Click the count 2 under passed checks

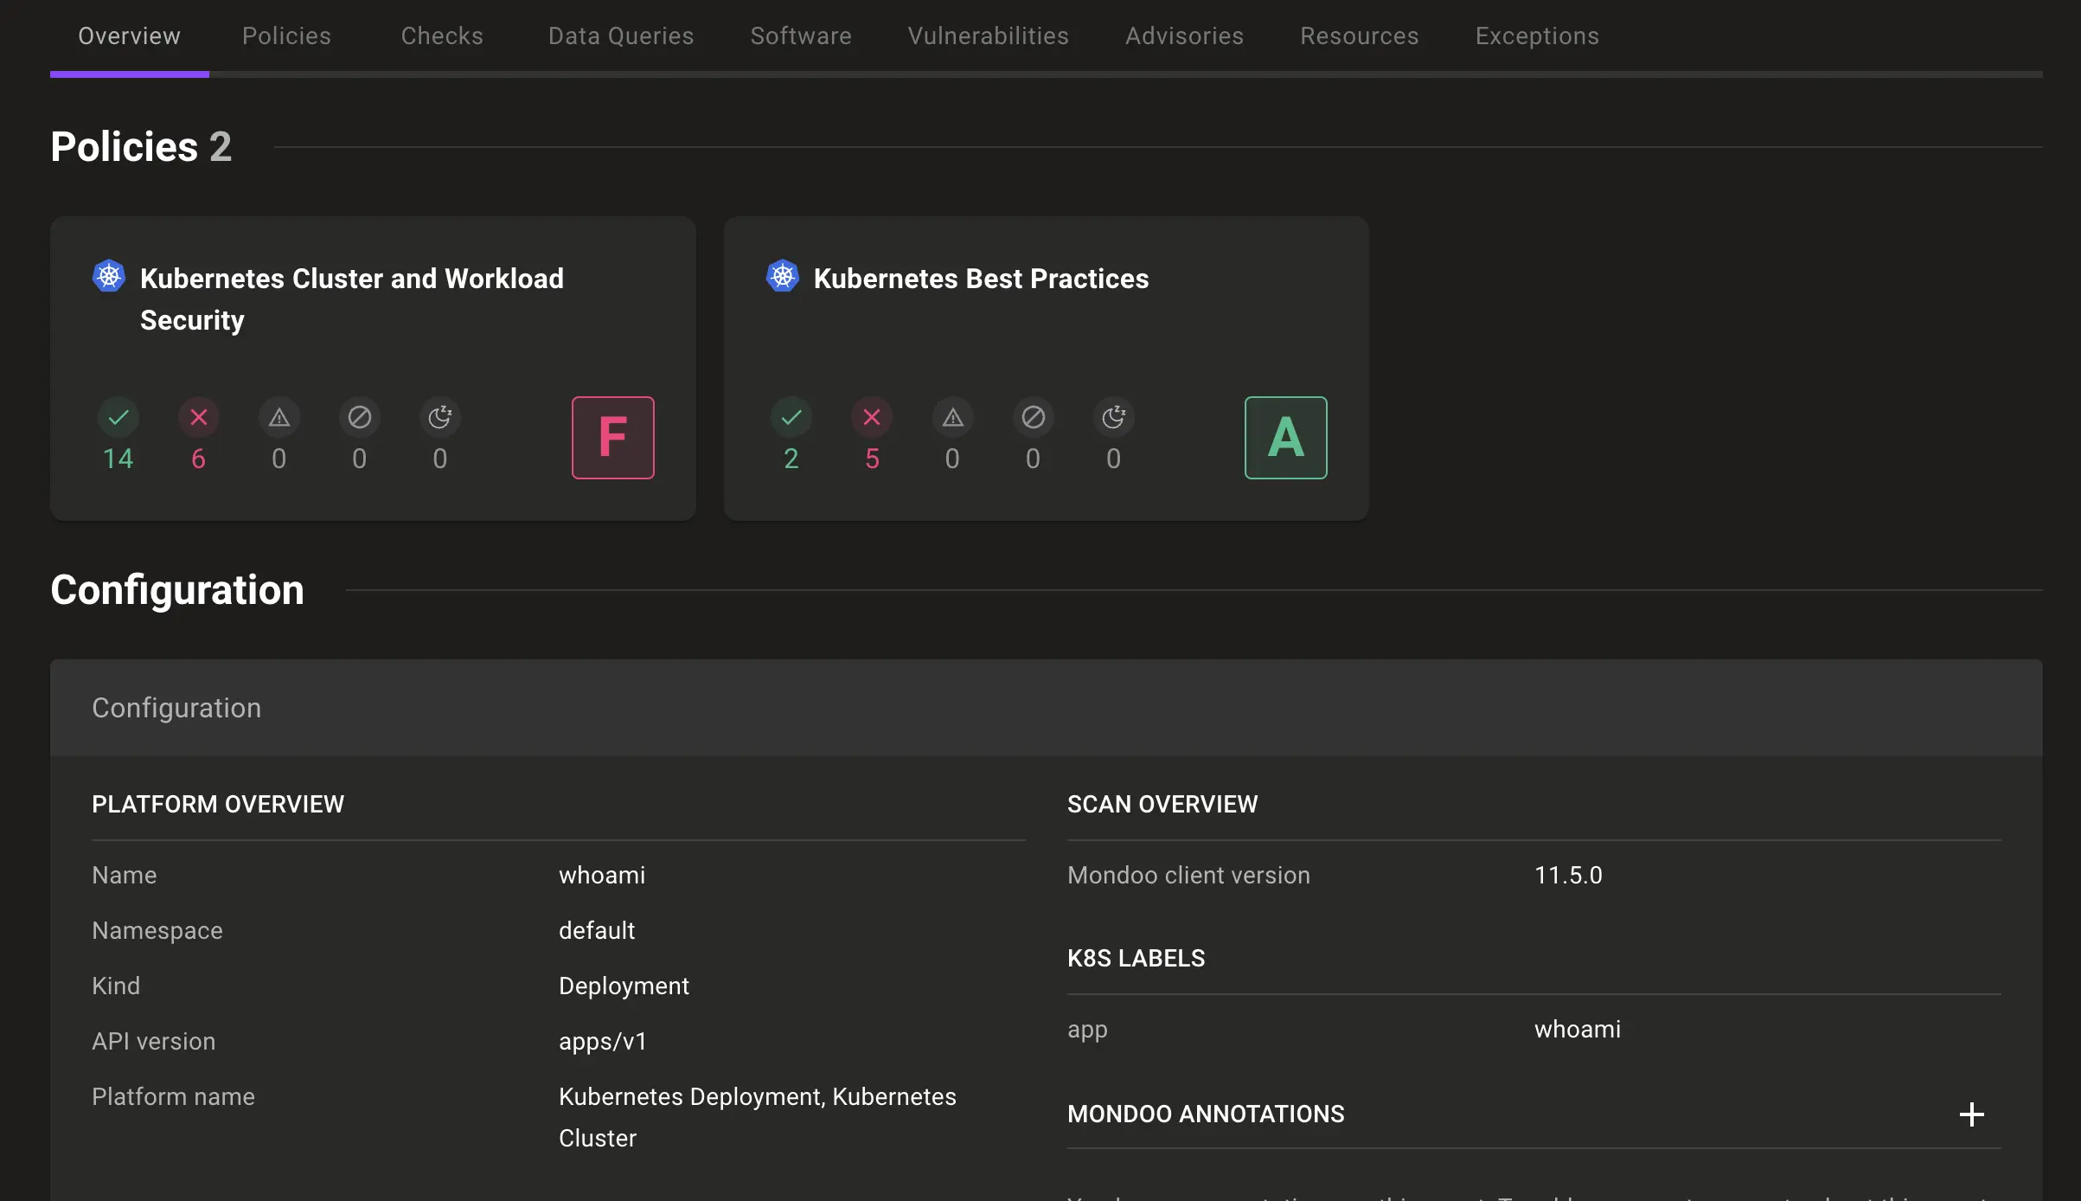tap(791, 459)
